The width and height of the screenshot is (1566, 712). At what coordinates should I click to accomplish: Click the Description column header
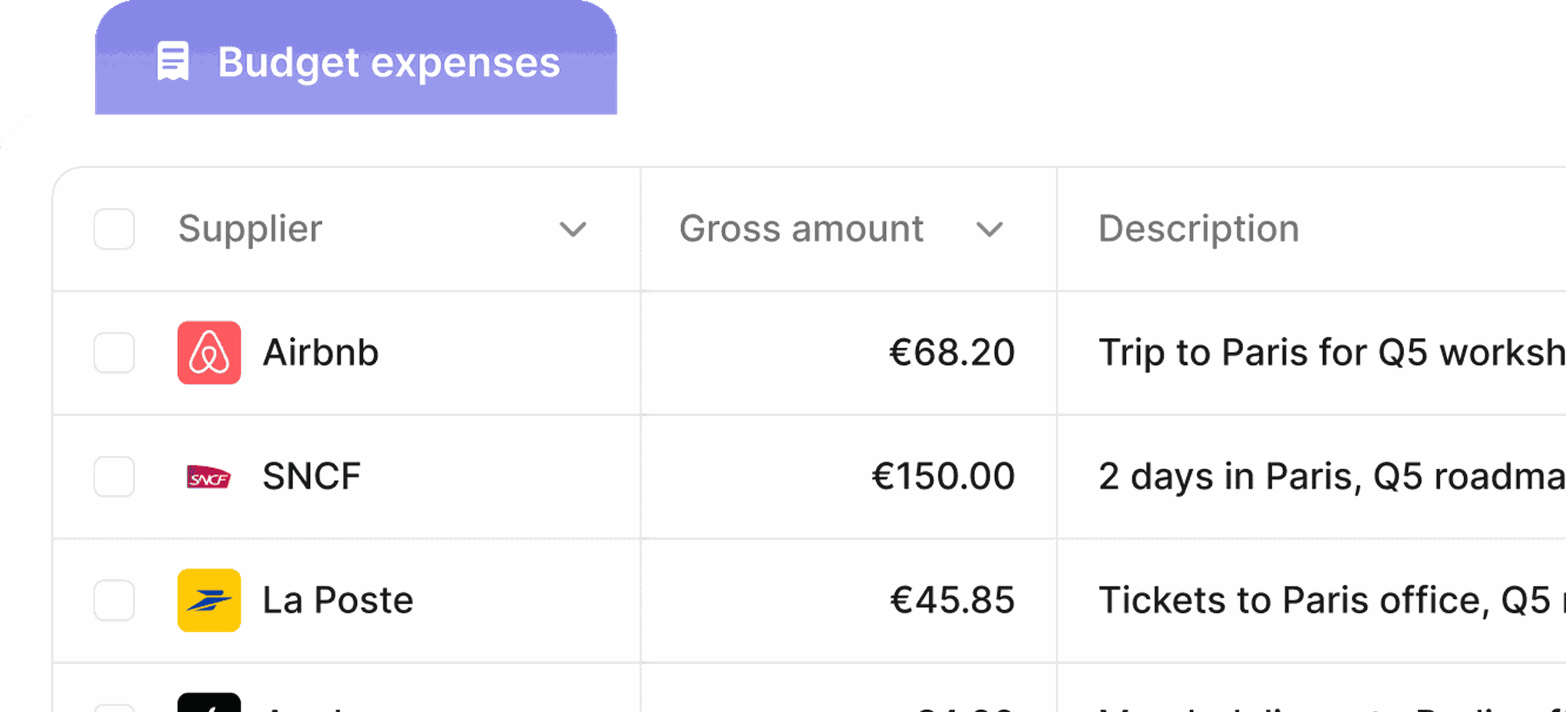point(1198,229)
